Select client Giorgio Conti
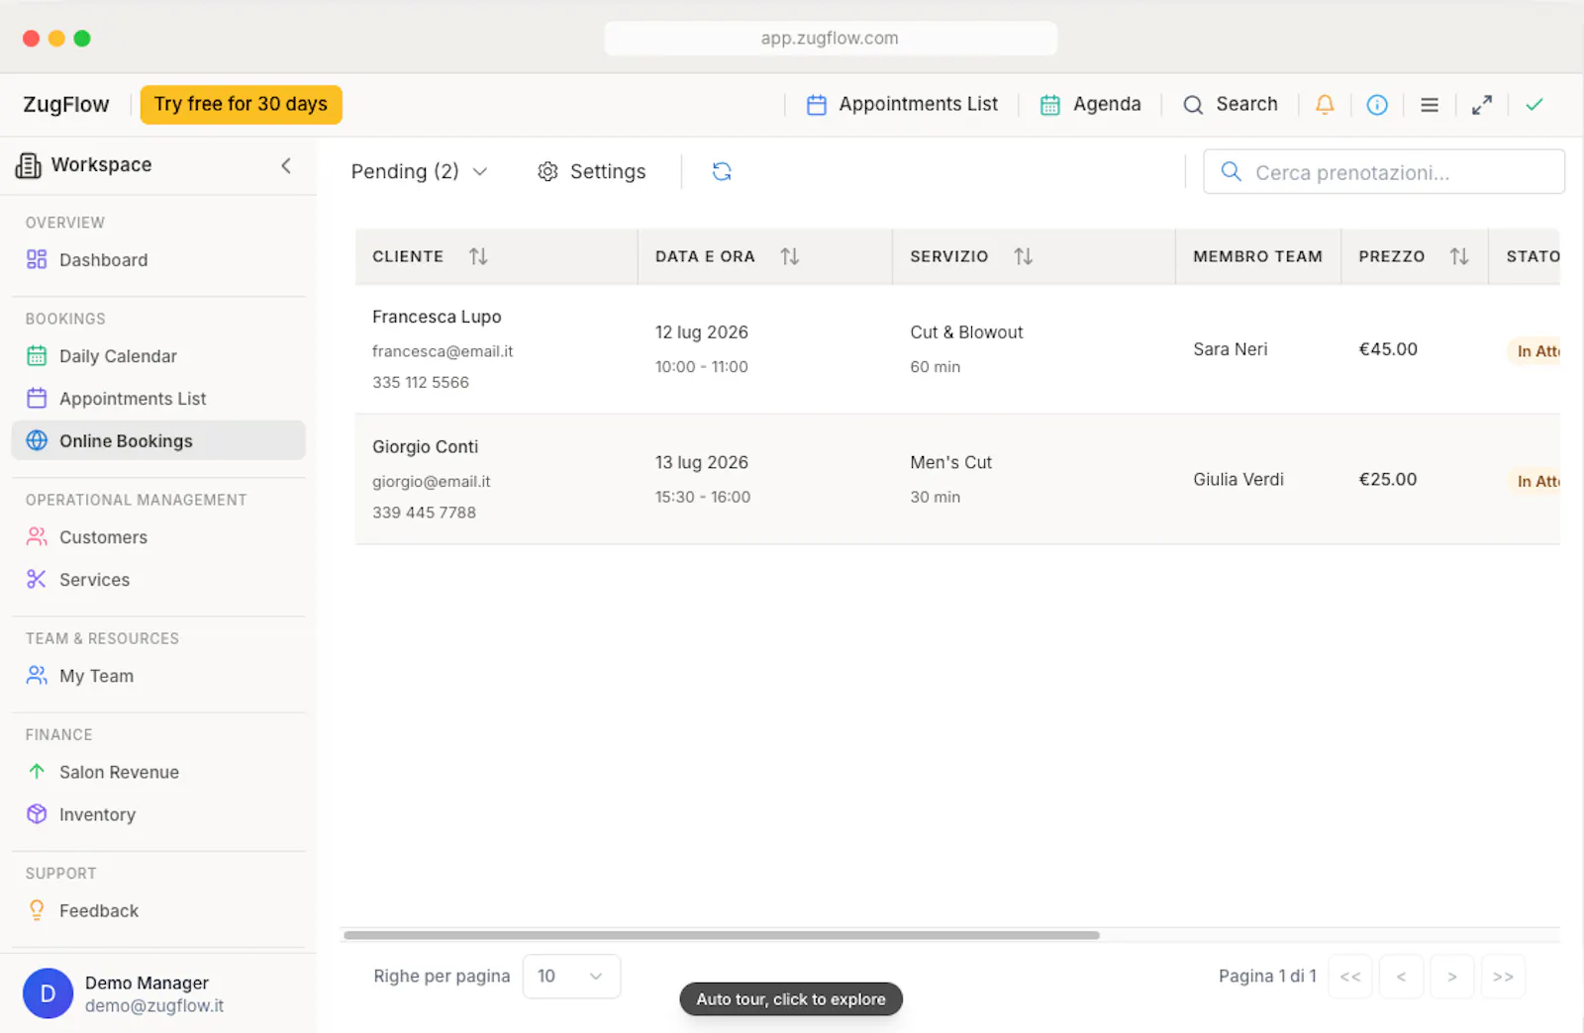Viewport: 1584px width, 1033px height. point(425,446)
